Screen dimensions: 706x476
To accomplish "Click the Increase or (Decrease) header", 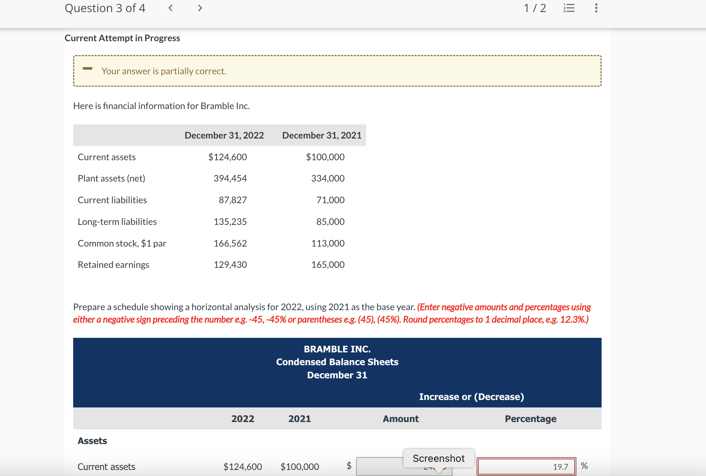I will tap(471, 397).
